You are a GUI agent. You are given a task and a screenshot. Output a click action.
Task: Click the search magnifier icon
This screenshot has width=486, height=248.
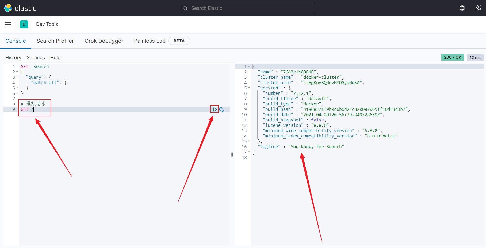click(x=185, y=8)
